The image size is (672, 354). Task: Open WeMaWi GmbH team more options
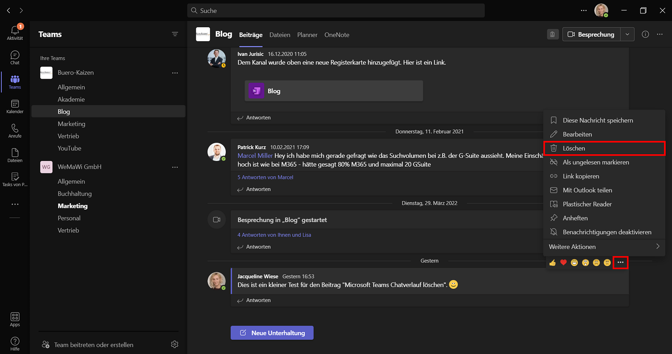175,167
